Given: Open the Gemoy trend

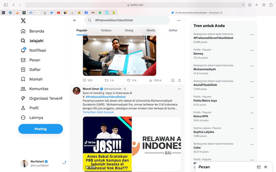Looking at the screenshot, I should [198, 54].
